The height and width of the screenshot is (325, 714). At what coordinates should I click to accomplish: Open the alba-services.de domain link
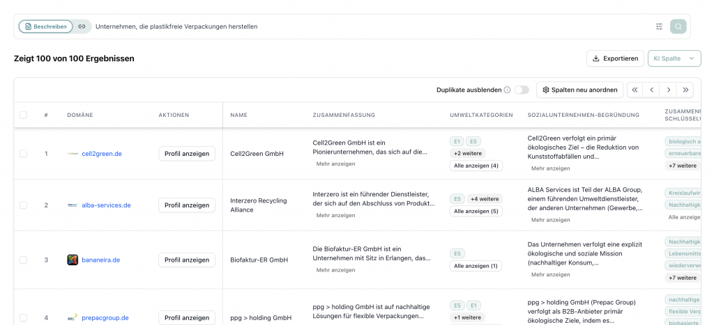pyautogui.click(x=106, y=205)
